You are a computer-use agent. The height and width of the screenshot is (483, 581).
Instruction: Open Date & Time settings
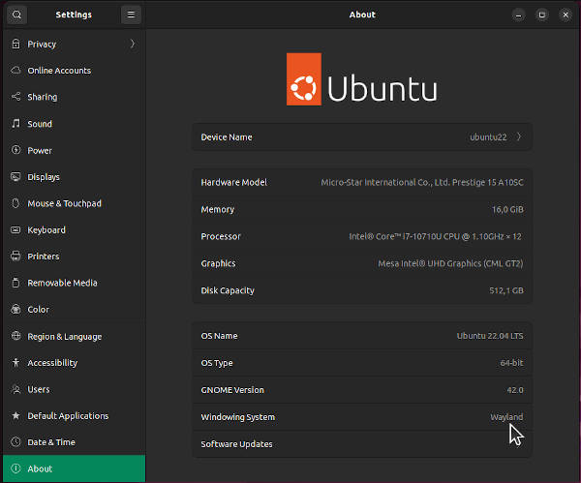75,442
